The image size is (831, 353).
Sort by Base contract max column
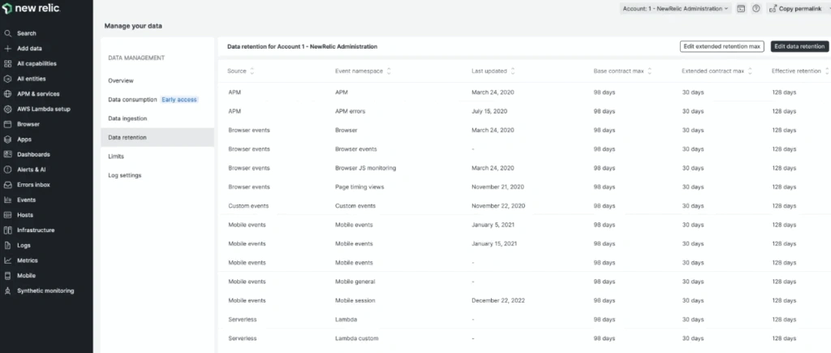(x=648, y=71)
